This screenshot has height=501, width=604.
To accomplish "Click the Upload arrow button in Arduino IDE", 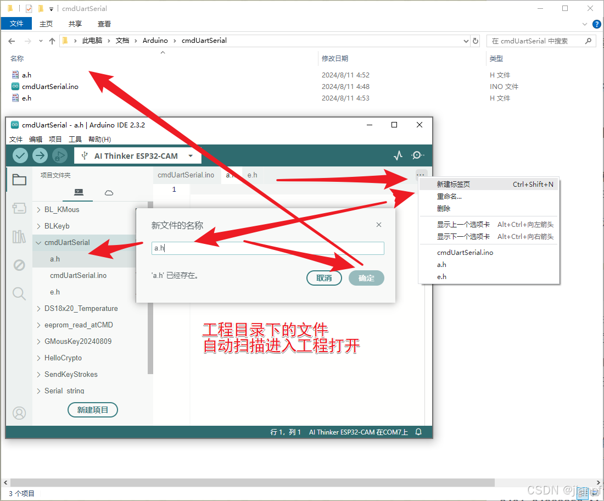I will click(x=40, y=155).
